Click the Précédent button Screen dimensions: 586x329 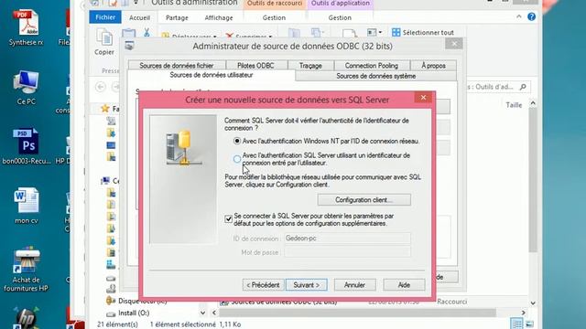click(263, 284)
